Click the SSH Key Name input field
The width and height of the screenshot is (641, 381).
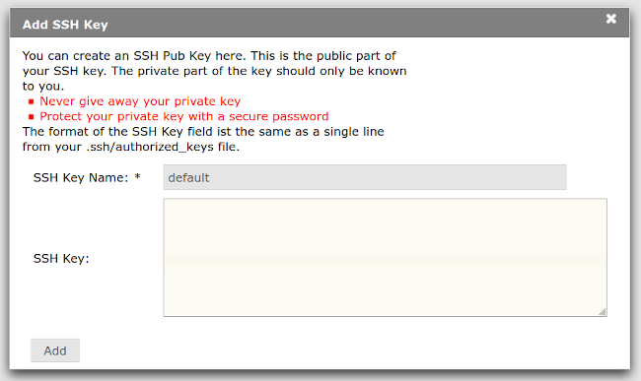pos(365,177)
